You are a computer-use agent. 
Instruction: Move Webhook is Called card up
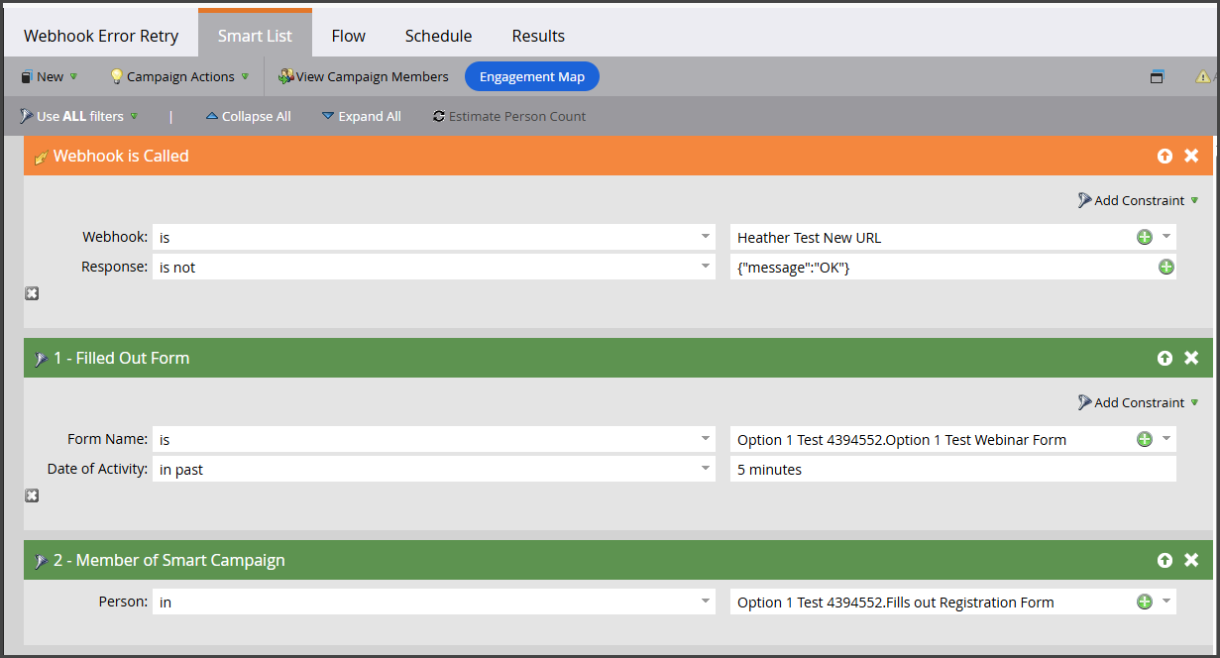[x=1165, y=156]
